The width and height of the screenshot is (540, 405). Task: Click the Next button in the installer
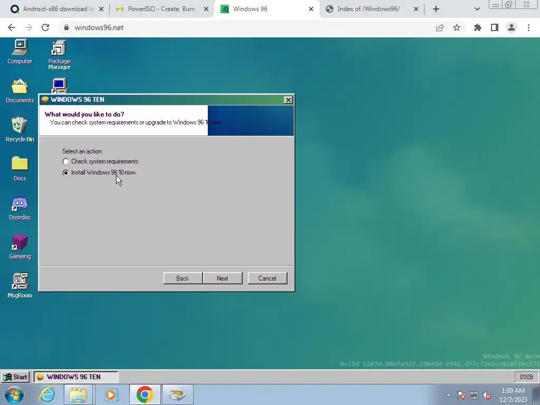pos(223,278)
